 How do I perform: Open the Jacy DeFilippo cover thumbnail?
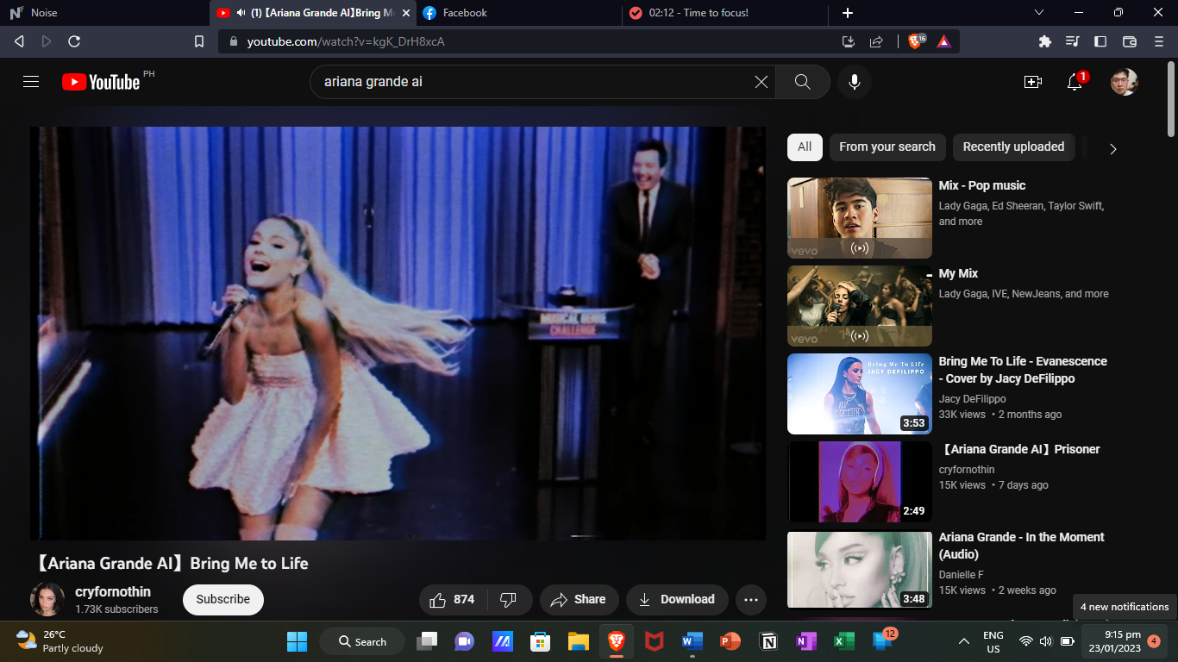(860, 394)
